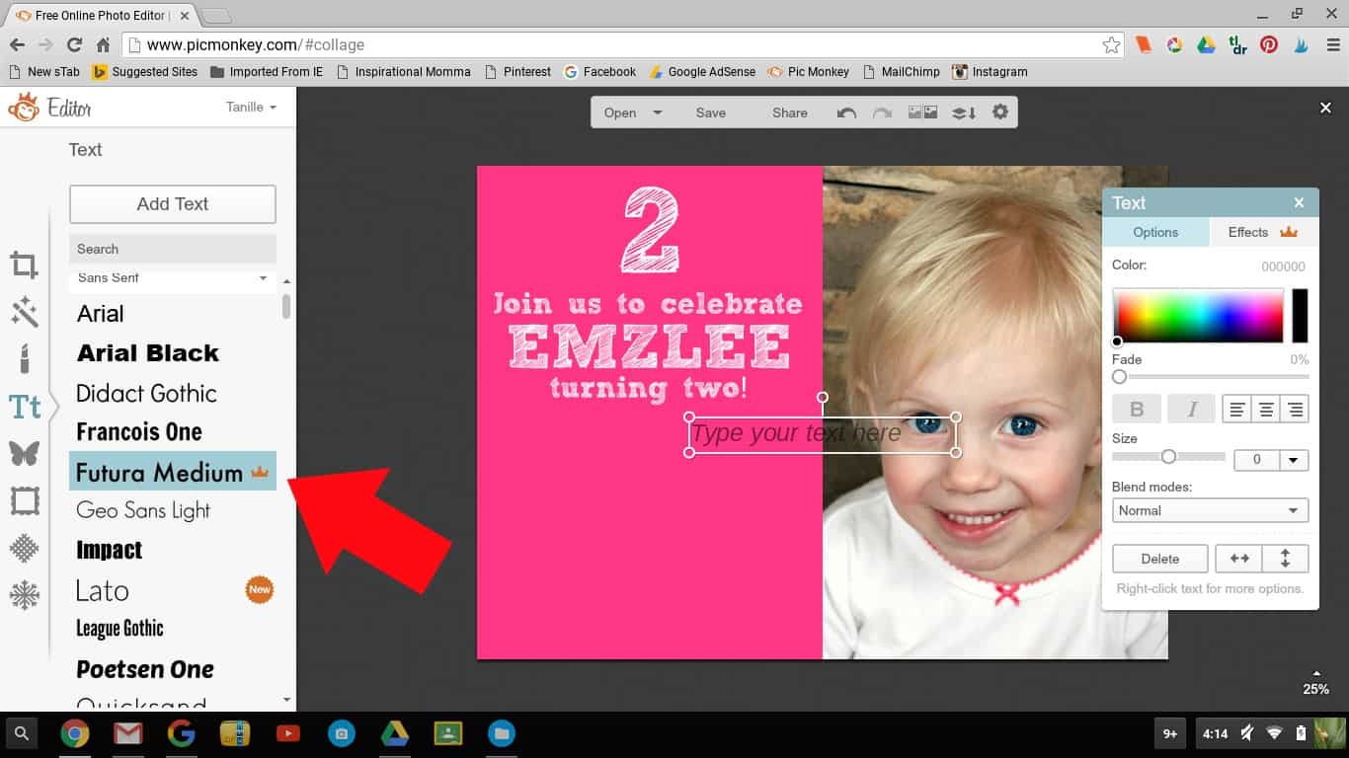
Task: Expand the Open menu arrow
Action: (658, 113)
